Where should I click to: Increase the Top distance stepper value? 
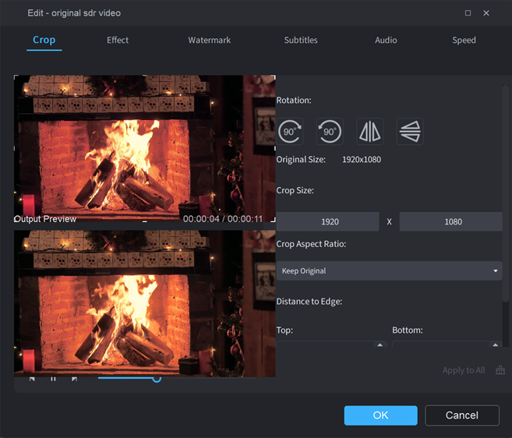380,344
